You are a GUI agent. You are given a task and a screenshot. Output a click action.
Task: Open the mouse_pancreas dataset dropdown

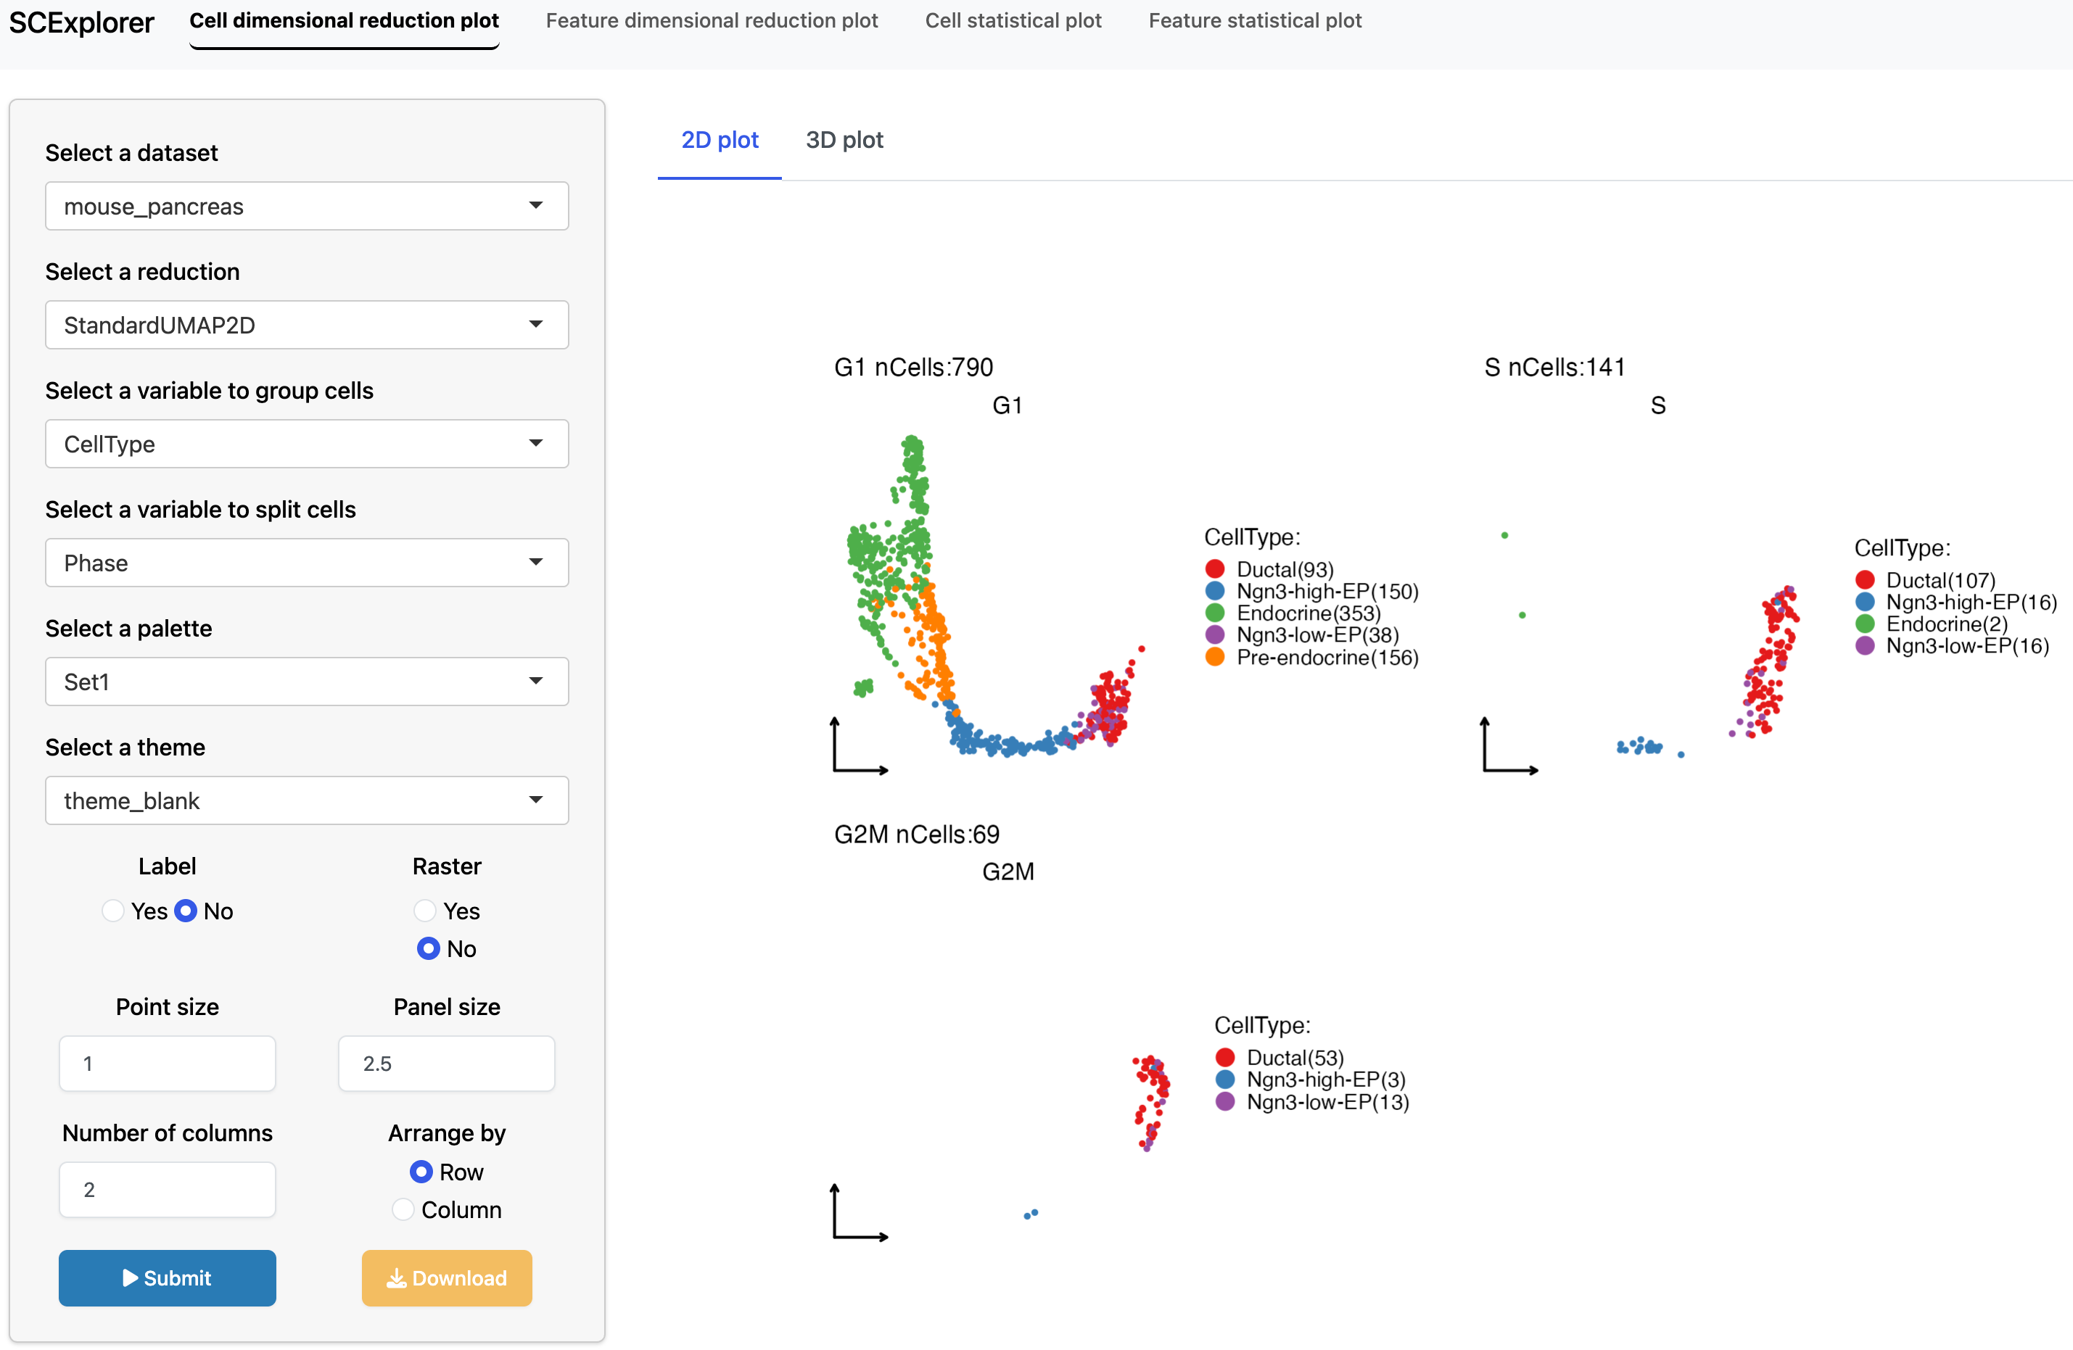tap(307, 207)
